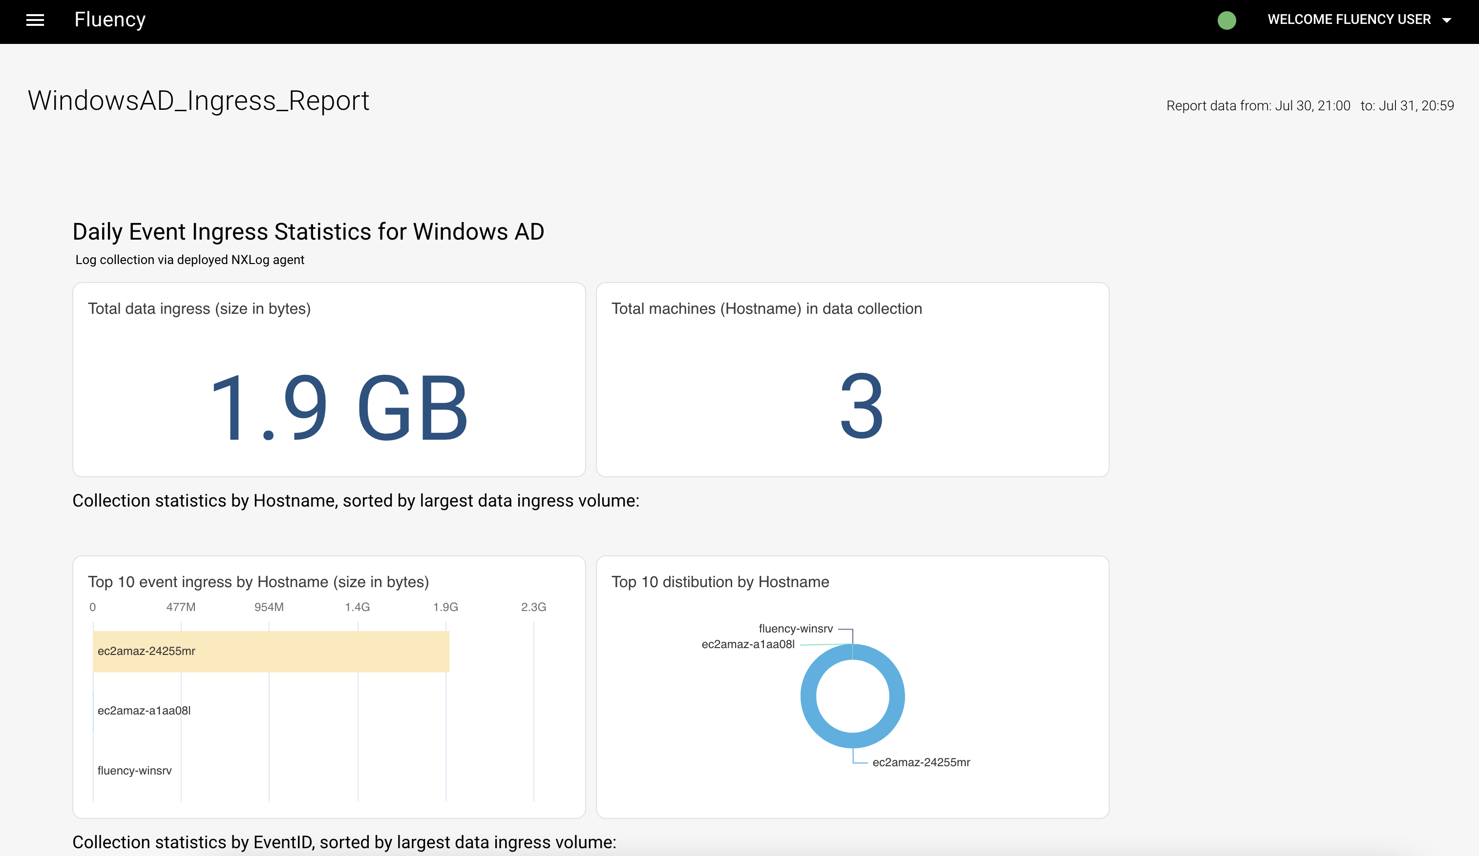Click the fluency-winsrv donut chart label
The image size is (1479, 856).
point(795,629)
